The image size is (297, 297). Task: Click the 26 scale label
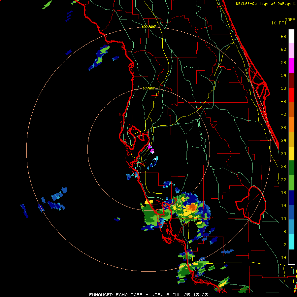[x=283, y=167]
